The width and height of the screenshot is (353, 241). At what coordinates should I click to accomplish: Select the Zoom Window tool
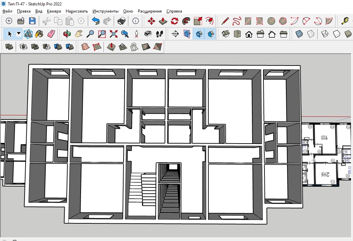coord(102,34)
